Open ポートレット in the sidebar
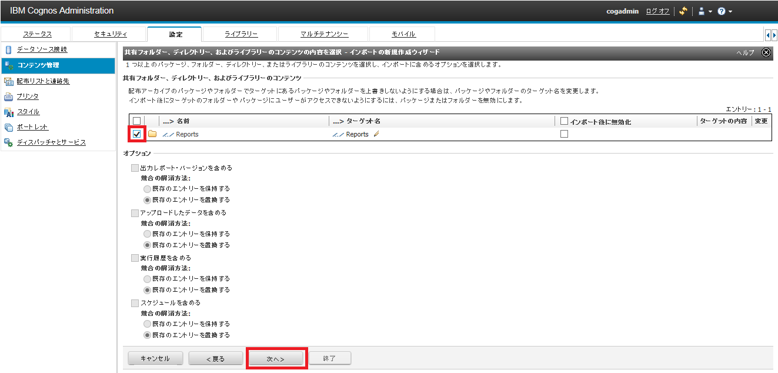 tap(32, 127)
